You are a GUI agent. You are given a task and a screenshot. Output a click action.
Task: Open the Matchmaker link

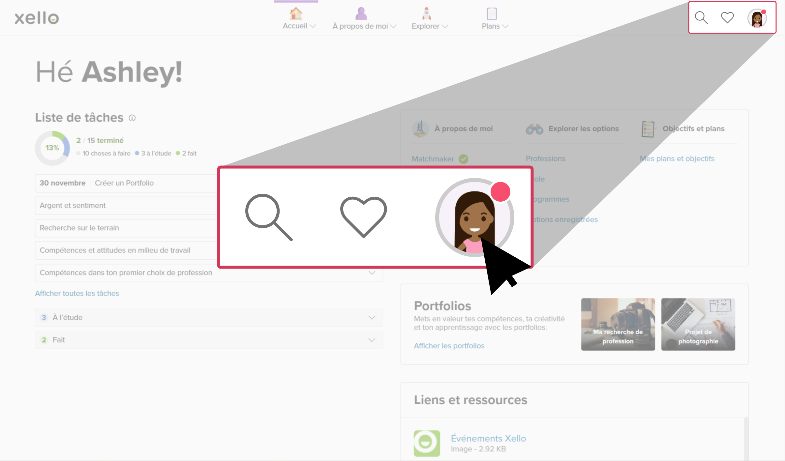point(433,159)
